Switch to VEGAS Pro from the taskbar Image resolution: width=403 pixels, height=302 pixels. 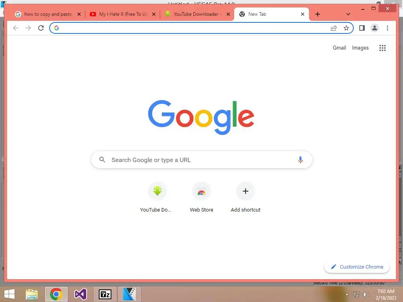tap(129, 294)
